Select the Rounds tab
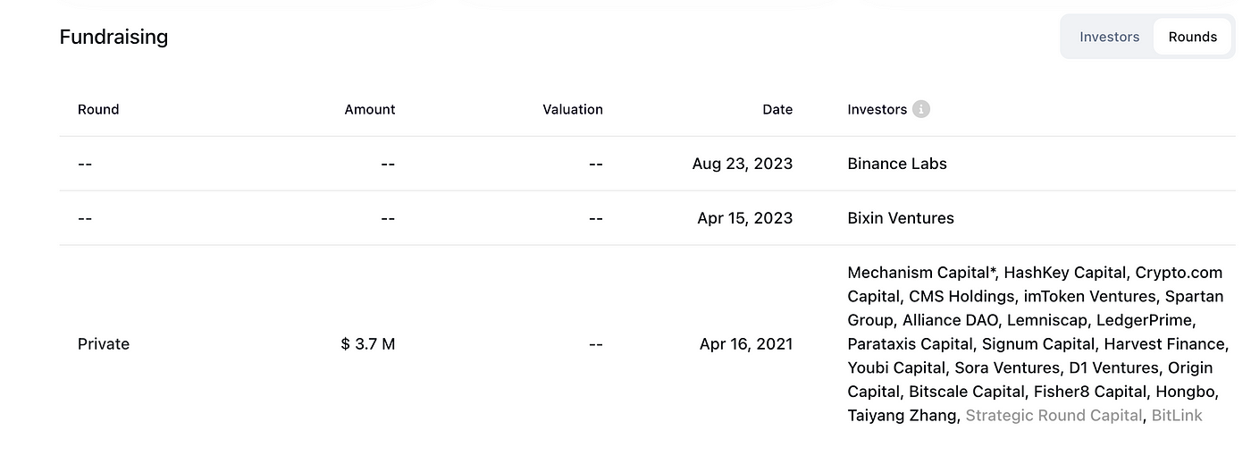The height and width of the screenshot is (456, 1251). (1193, 37)
